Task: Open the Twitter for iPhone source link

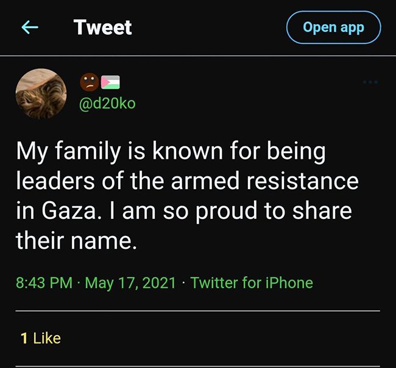Action: click(252, 282)
